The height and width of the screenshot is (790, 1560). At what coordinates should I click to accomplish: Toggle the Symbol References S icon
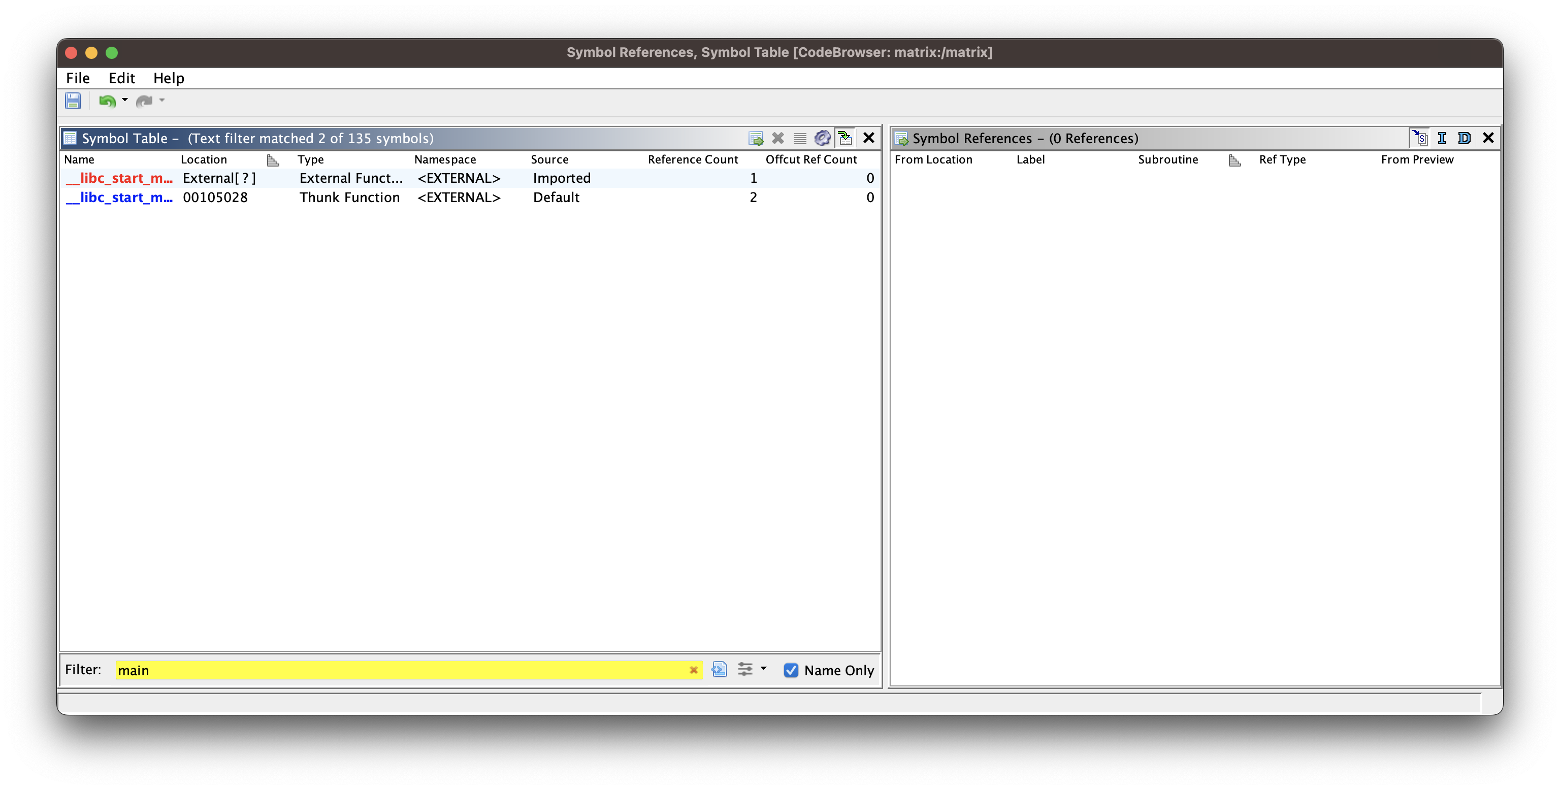point(1419,139)
